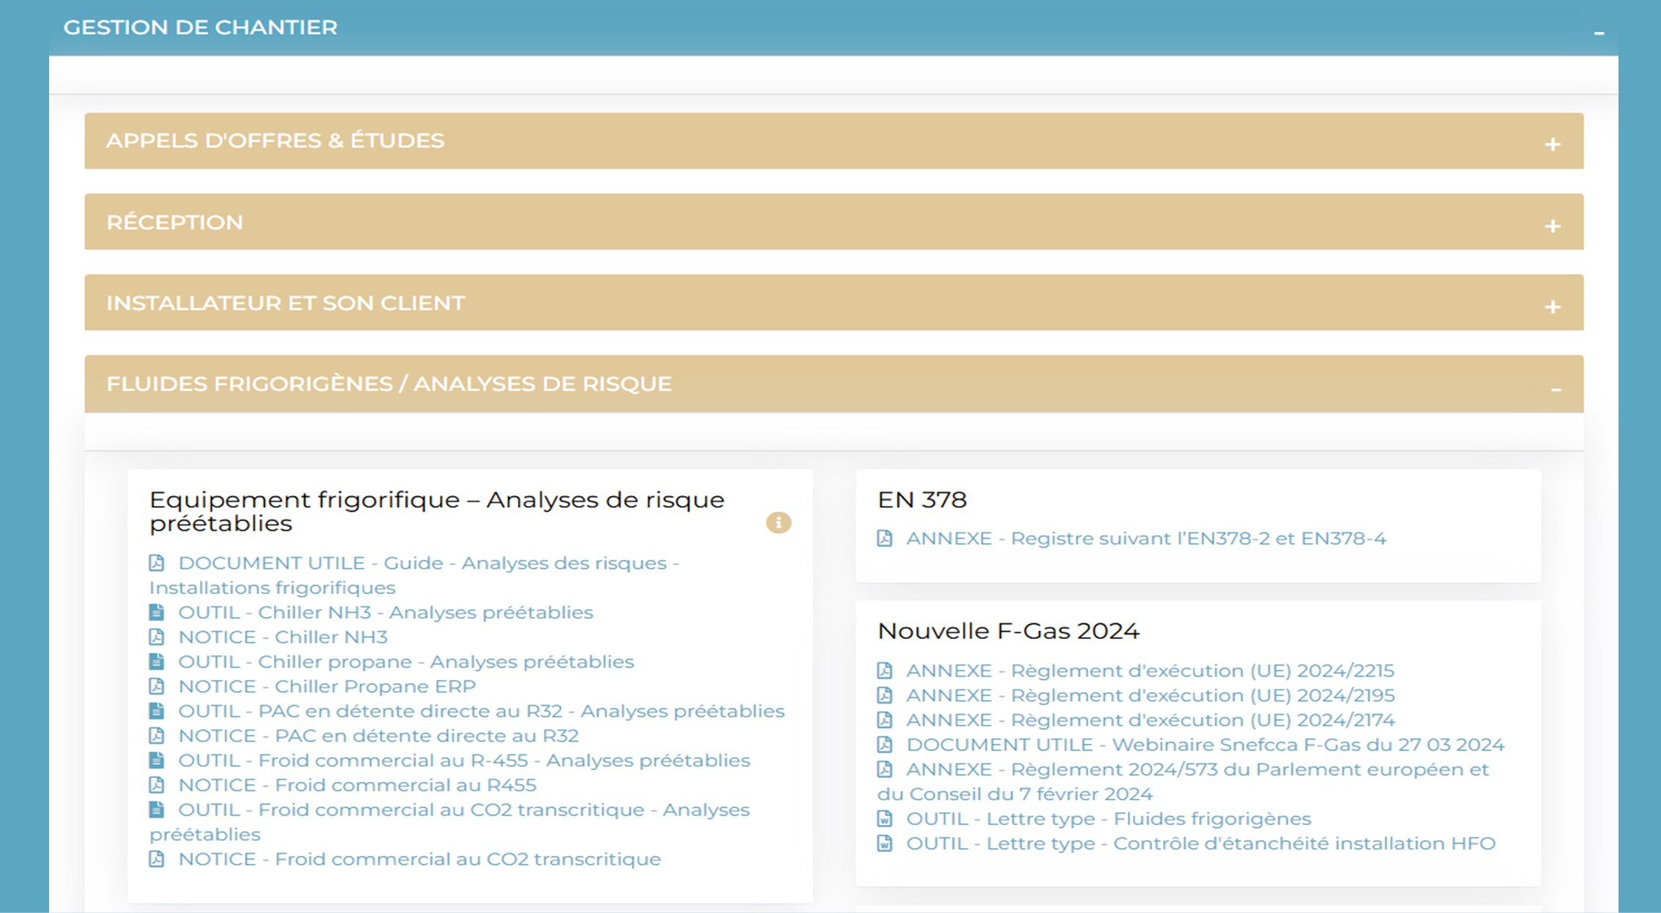Click the GESTION DE CHANTIER title bar

(x=833, y=28)
